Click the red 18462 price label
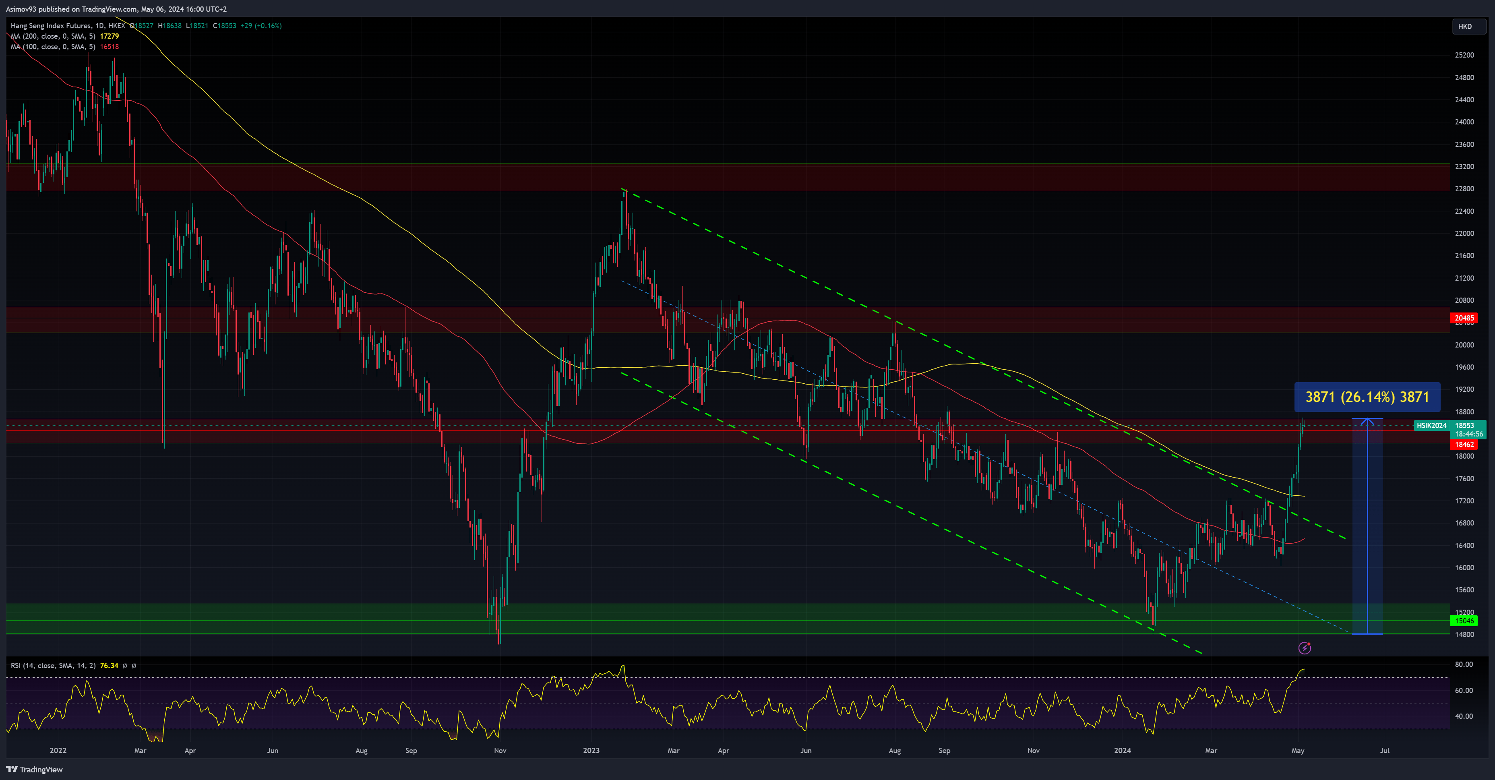 tap(1464, 445)
